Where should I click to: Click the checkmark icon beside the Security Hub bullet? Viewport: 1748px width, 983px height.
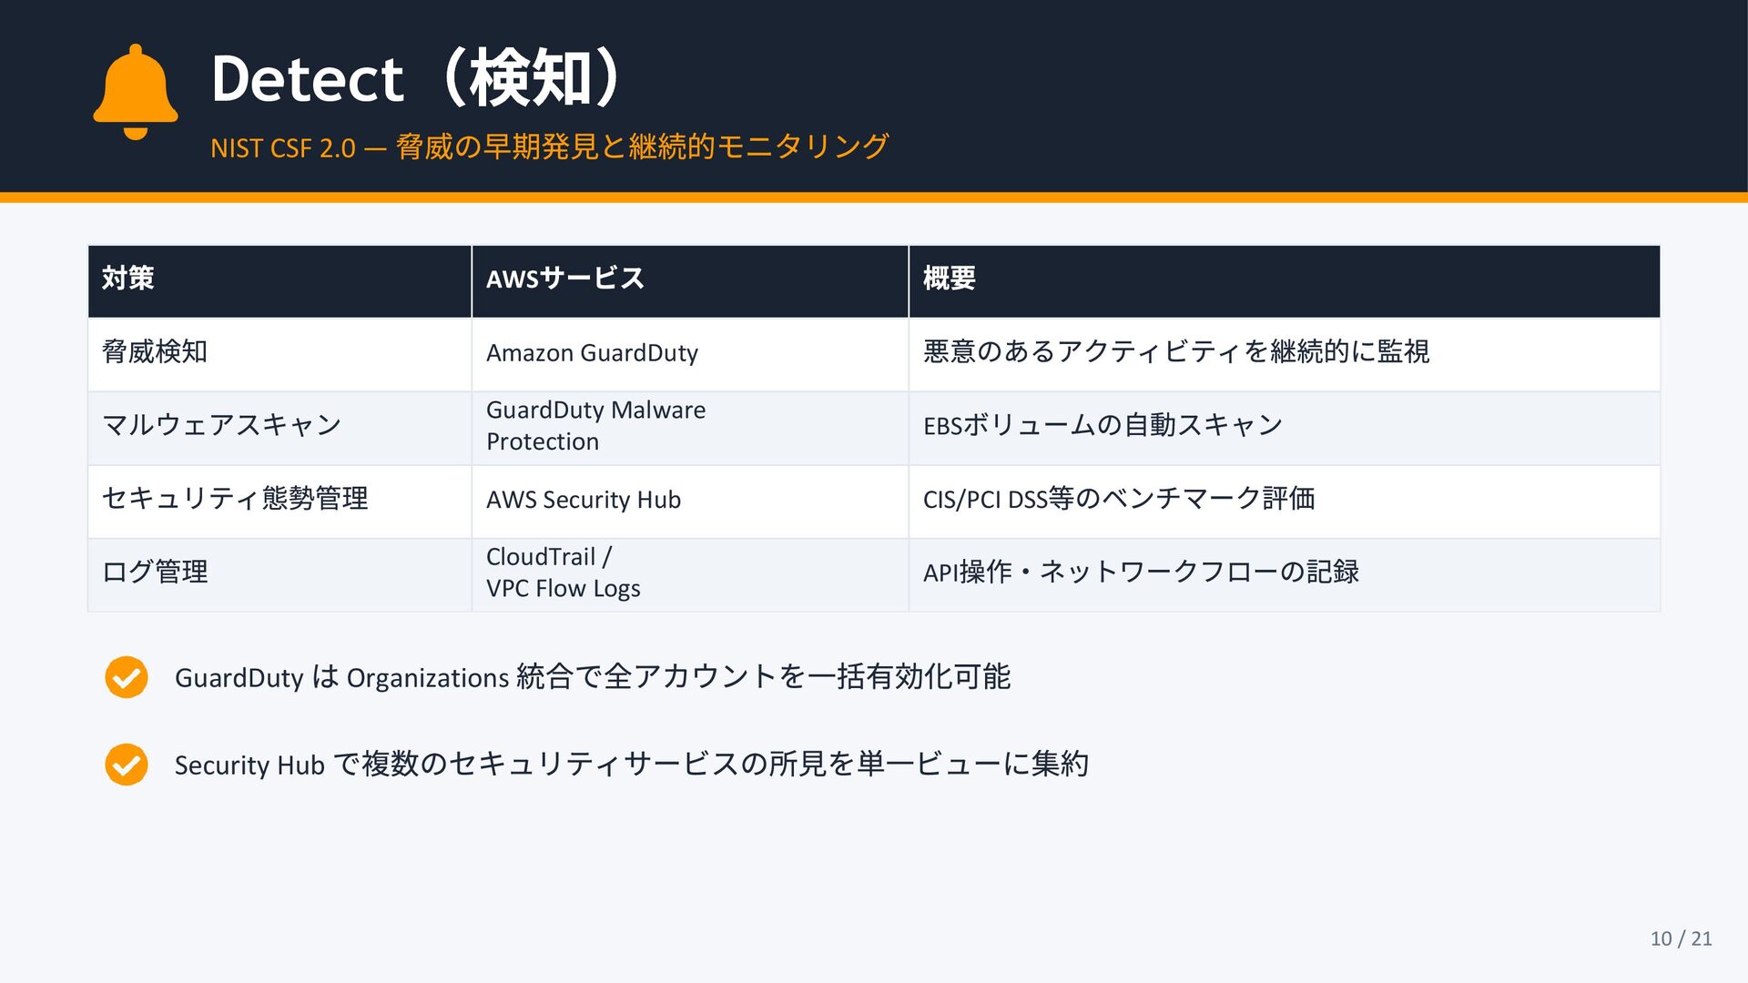[x=127, y=765]
